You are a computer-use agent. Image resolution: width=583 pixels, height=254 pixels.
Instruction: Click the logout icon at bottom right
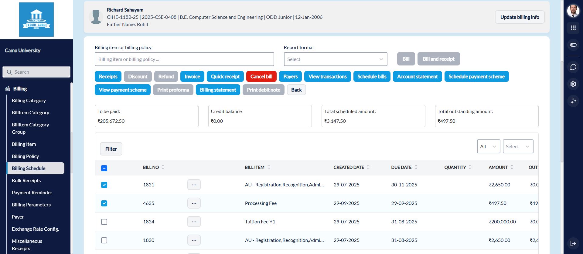(x=573, y=243)
